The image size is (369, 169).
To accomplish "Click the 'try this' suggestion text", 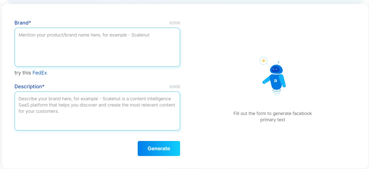I will click(23, 73).
